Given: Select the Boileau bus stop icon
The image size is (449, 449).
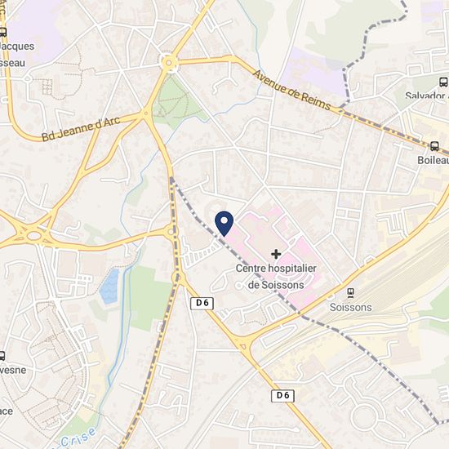Looking at the screenshot, I should (434, 146).
